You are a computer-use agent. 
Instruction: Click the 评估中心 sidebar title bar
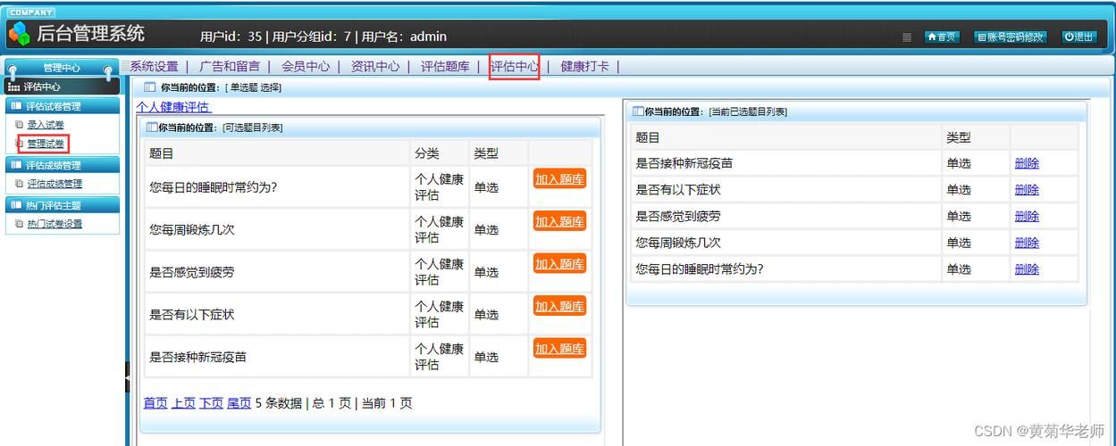pyautogui.click(x=62, y=87)
